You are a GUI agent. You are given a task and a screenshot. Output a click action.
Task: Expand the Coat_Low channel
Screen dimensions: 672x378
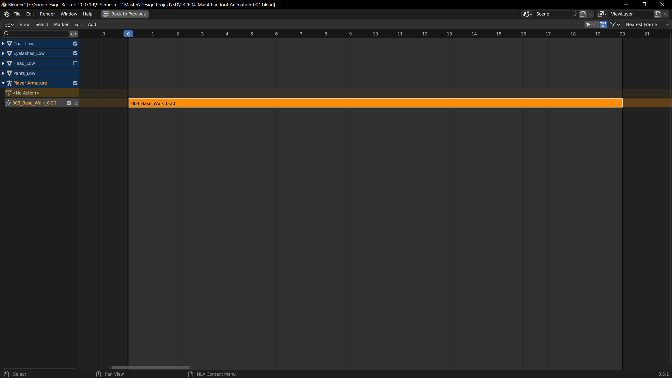3,44
